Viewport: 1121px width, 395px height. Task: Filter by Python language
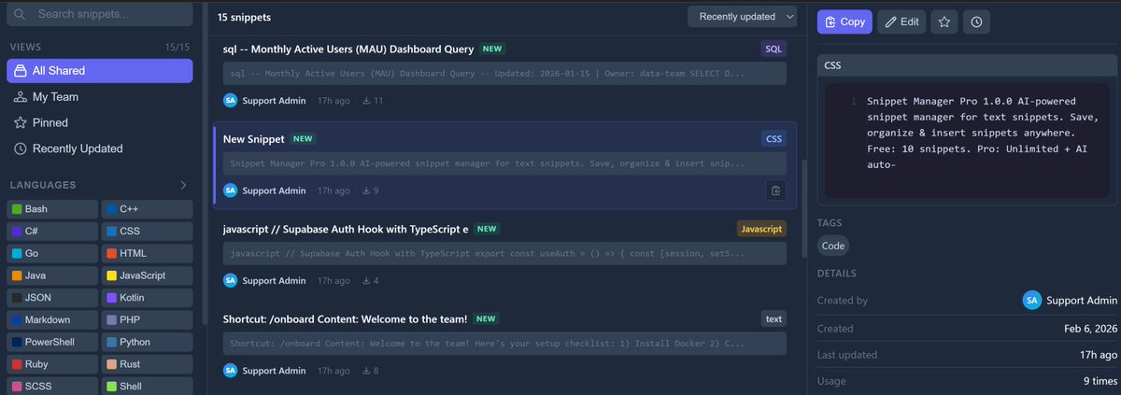147,343
